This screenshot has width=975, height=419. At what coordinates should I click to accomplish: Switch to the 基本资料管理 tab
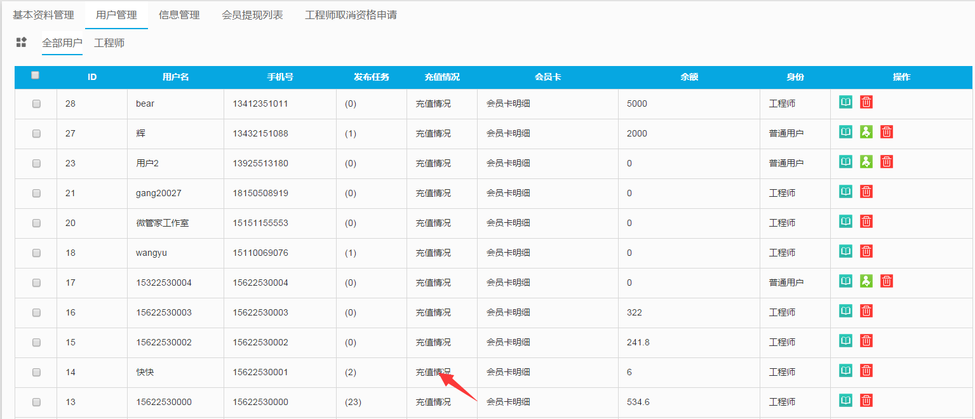click(x=43, y=15)
